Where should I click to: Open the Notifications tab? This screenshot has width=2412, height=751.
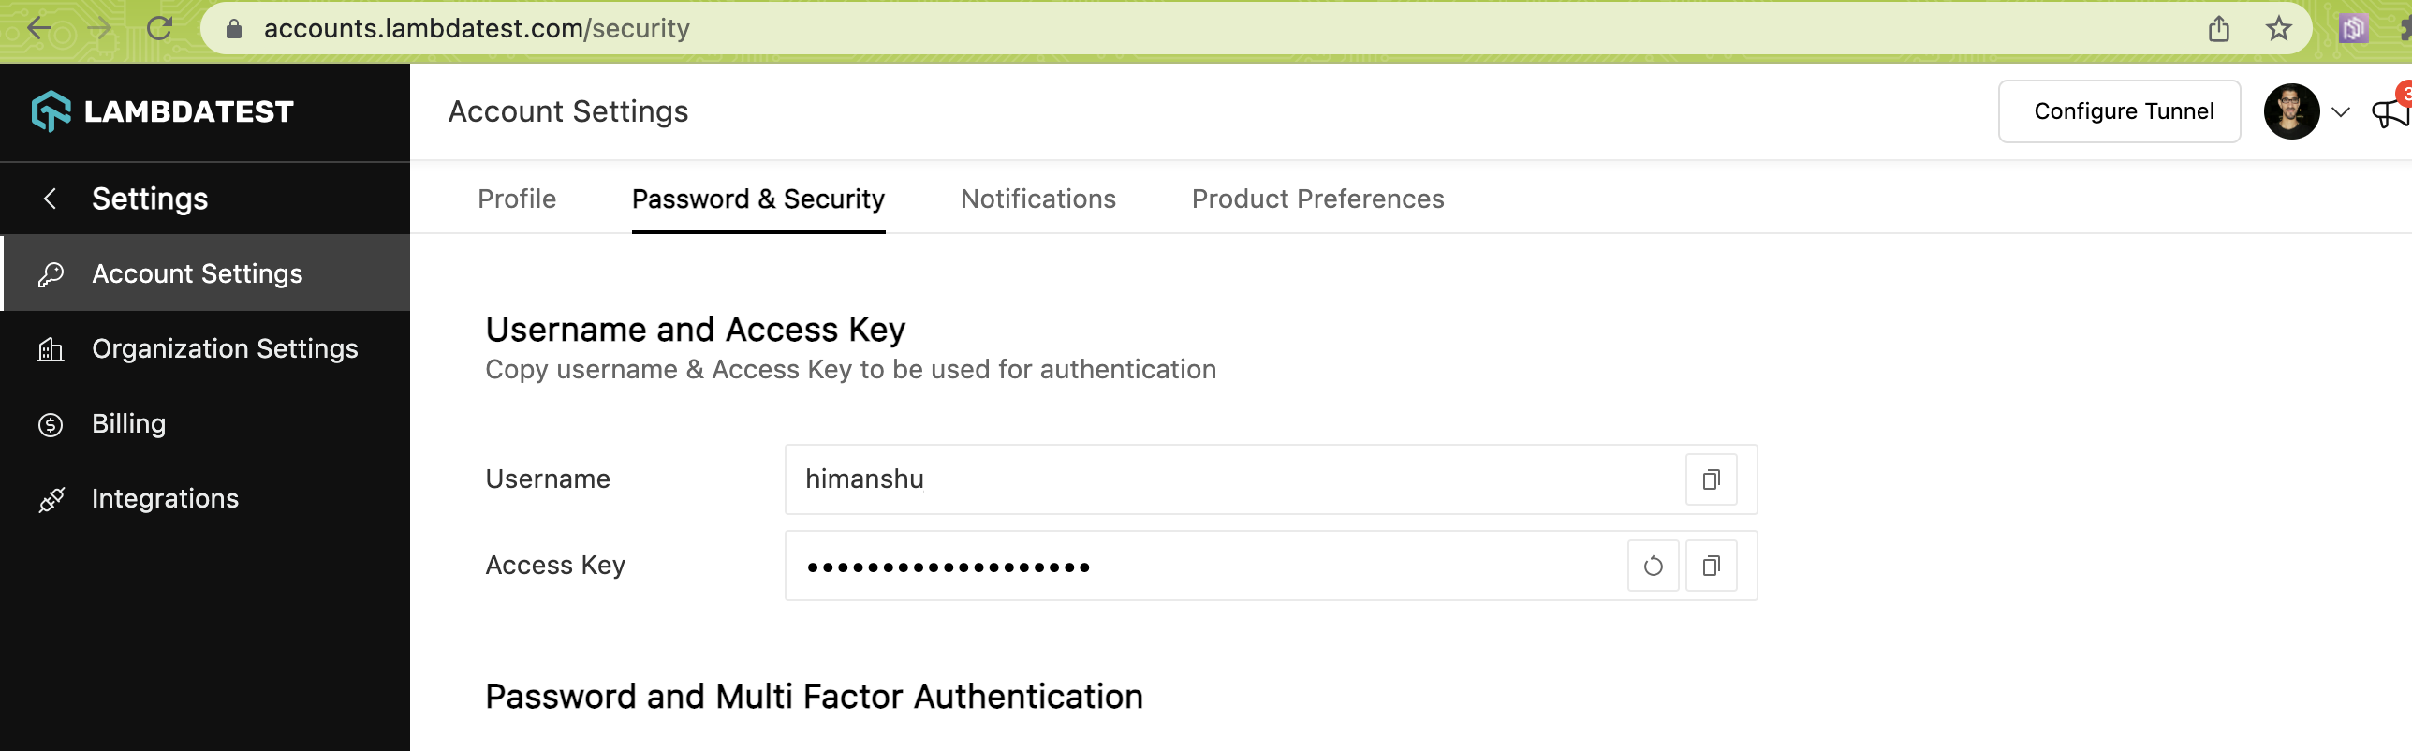1037,199
